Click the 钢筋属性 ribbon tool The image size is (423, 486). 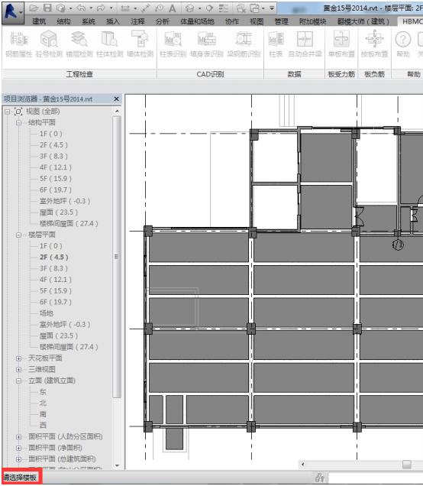point(19,44)
